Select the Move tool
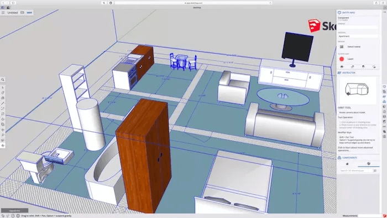Image resolution: width=387 pixels, height=218 pixels. pyautogui.click(x=3, y=130)
